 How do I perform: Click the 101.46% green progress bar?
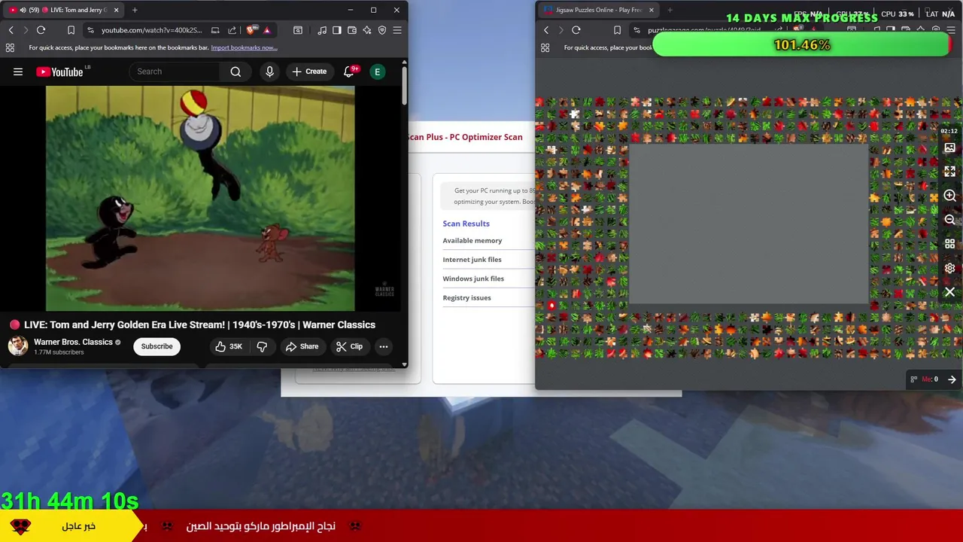click(802, 45)
